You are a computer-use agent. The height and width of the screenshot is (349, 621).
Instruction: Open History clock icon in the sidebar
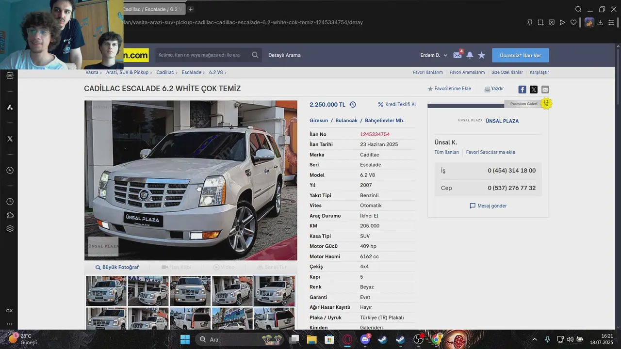[10, 202]
